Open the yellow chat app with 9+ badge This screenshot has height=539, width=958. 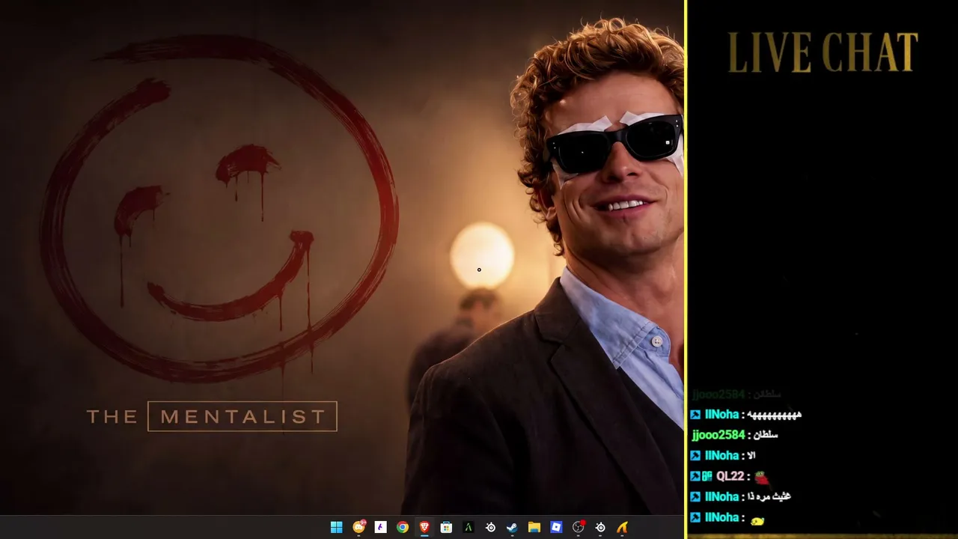(359, 527)
